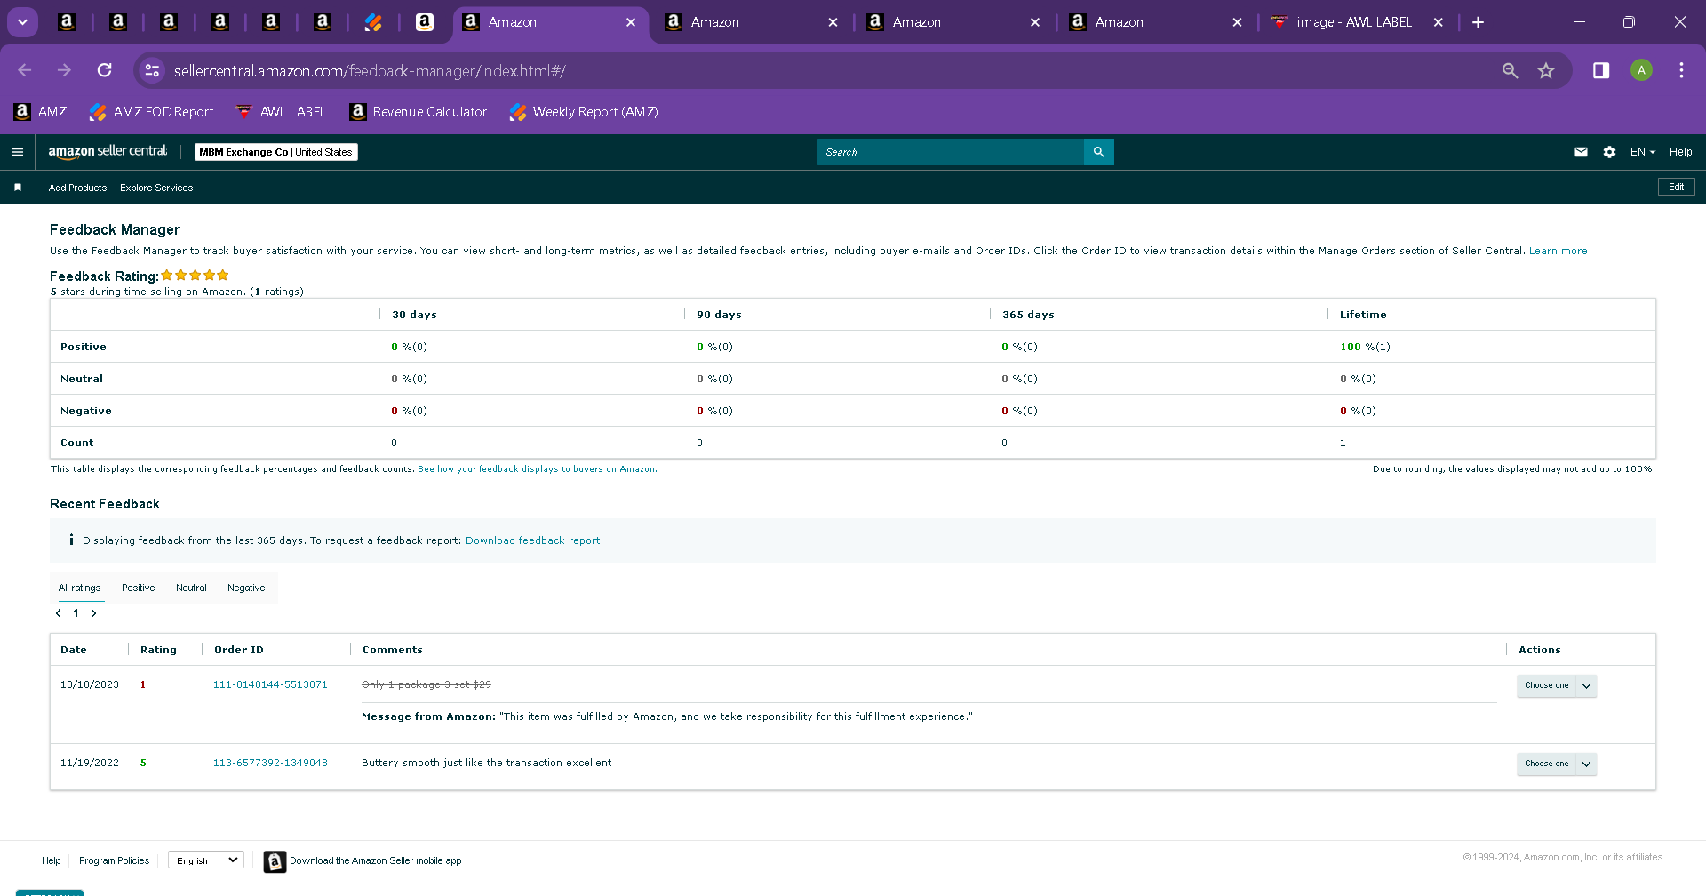Click the date 11/19/2022 in feedback table
Screen dimensions: 1706x896
pos(89,763)
